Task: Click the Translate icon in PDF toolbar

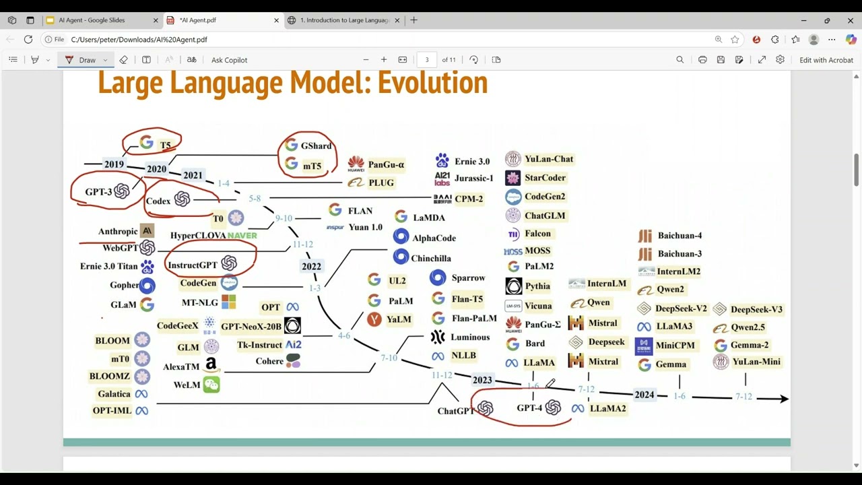Action: click(191, 60)
